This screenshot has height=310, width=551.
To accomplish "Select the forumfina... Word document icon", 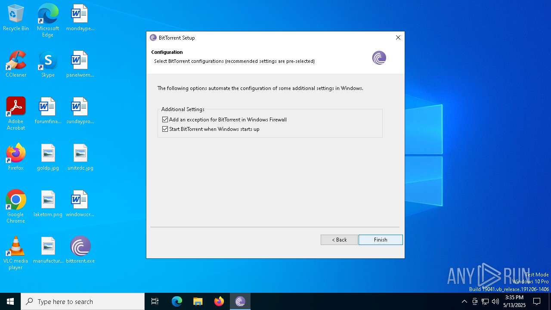I will tap(48, 111).
